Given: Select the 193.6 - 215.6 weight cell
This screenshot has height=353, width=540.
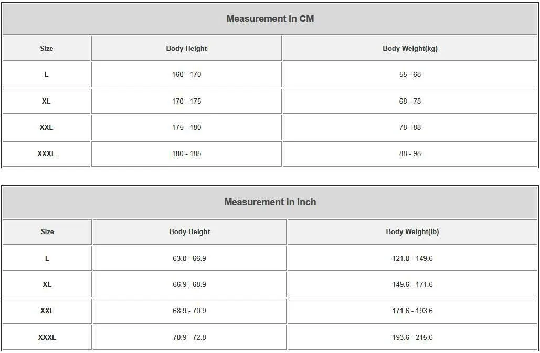Looking at the screenshot, I should click(412, 337).
